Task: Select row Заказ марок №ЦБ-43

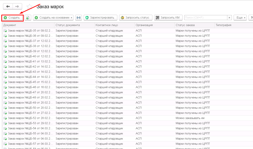Action: [x=127, y=72]
